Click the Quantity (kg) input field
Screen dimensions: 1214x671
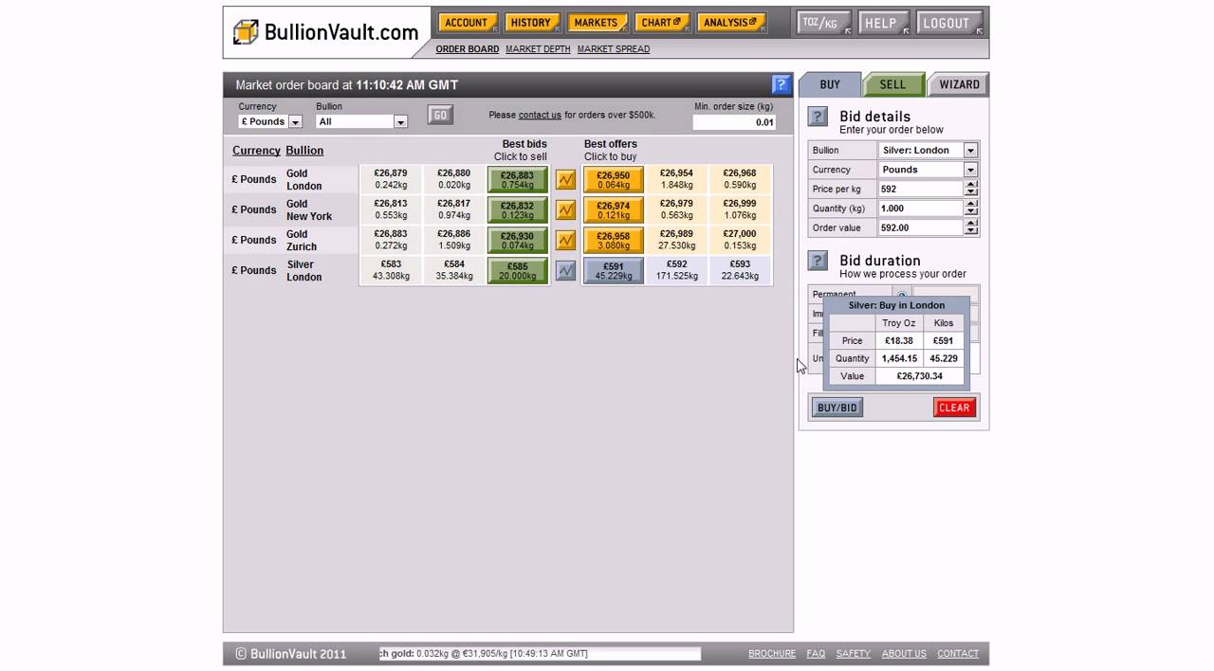tap(920, 209)
